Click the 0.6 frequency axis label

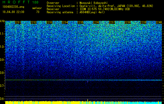click(2, 99)
